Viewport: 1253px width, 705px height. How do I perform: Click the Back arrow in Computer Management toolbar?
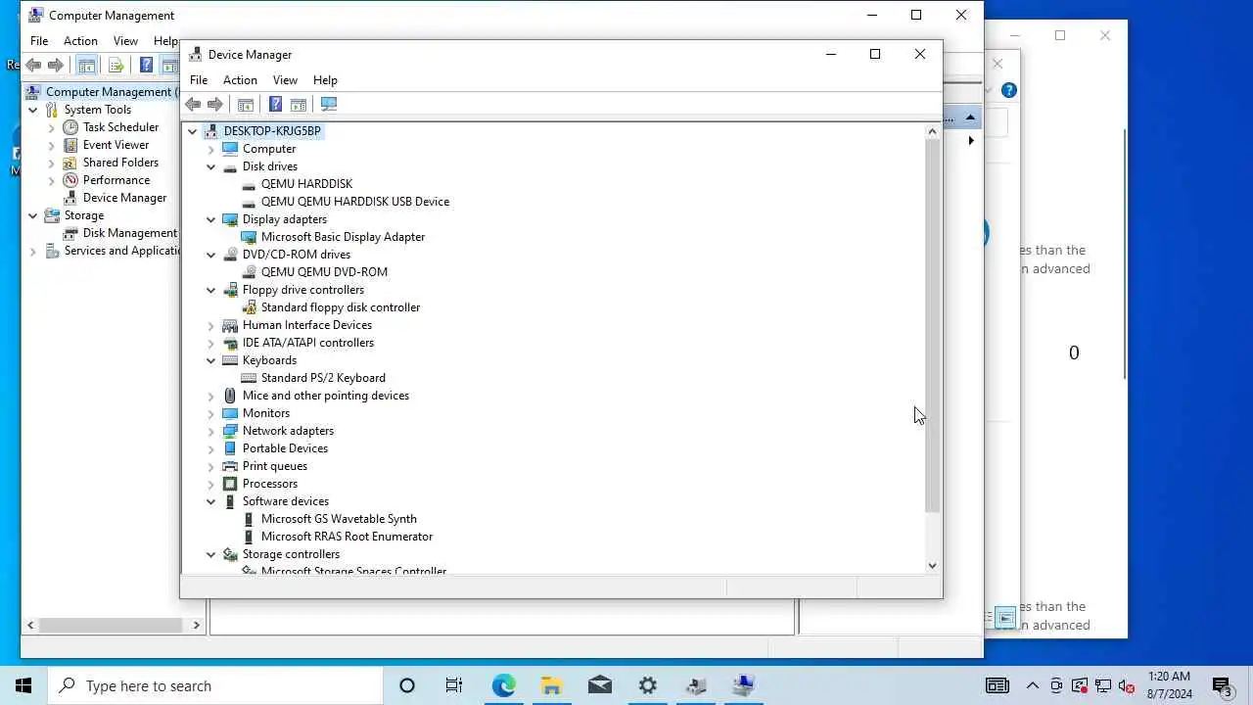point(33,66)
